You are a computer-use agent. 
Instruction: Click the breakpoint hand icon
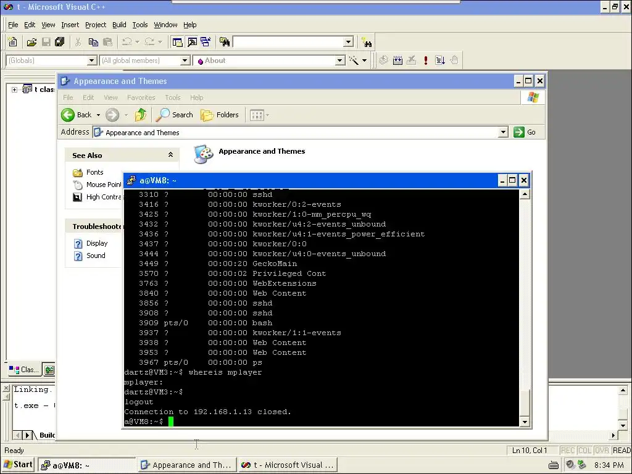(x=454, y=60)
